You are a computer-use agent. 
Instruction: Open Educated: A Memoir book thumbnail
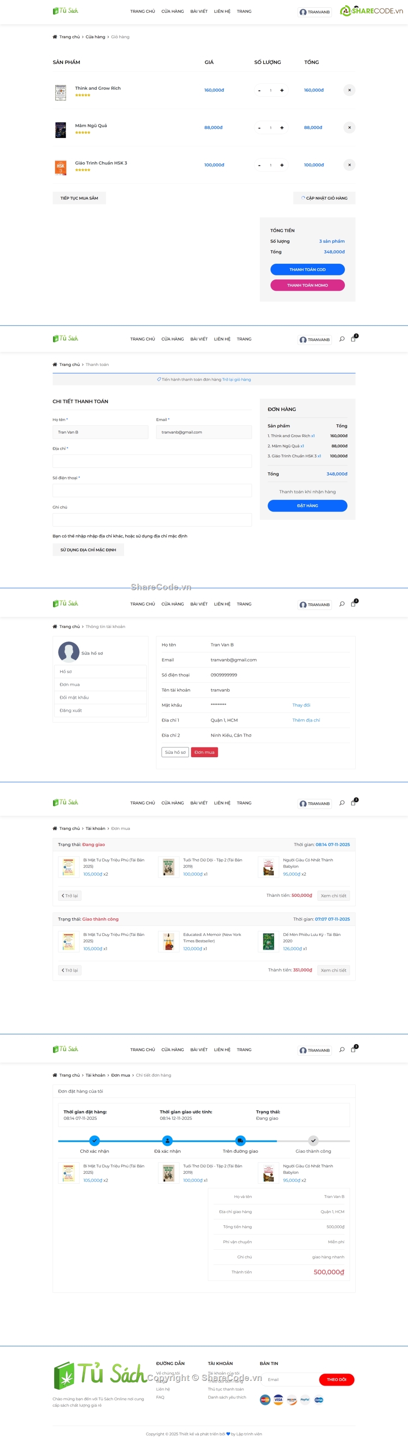pos(168,941)
